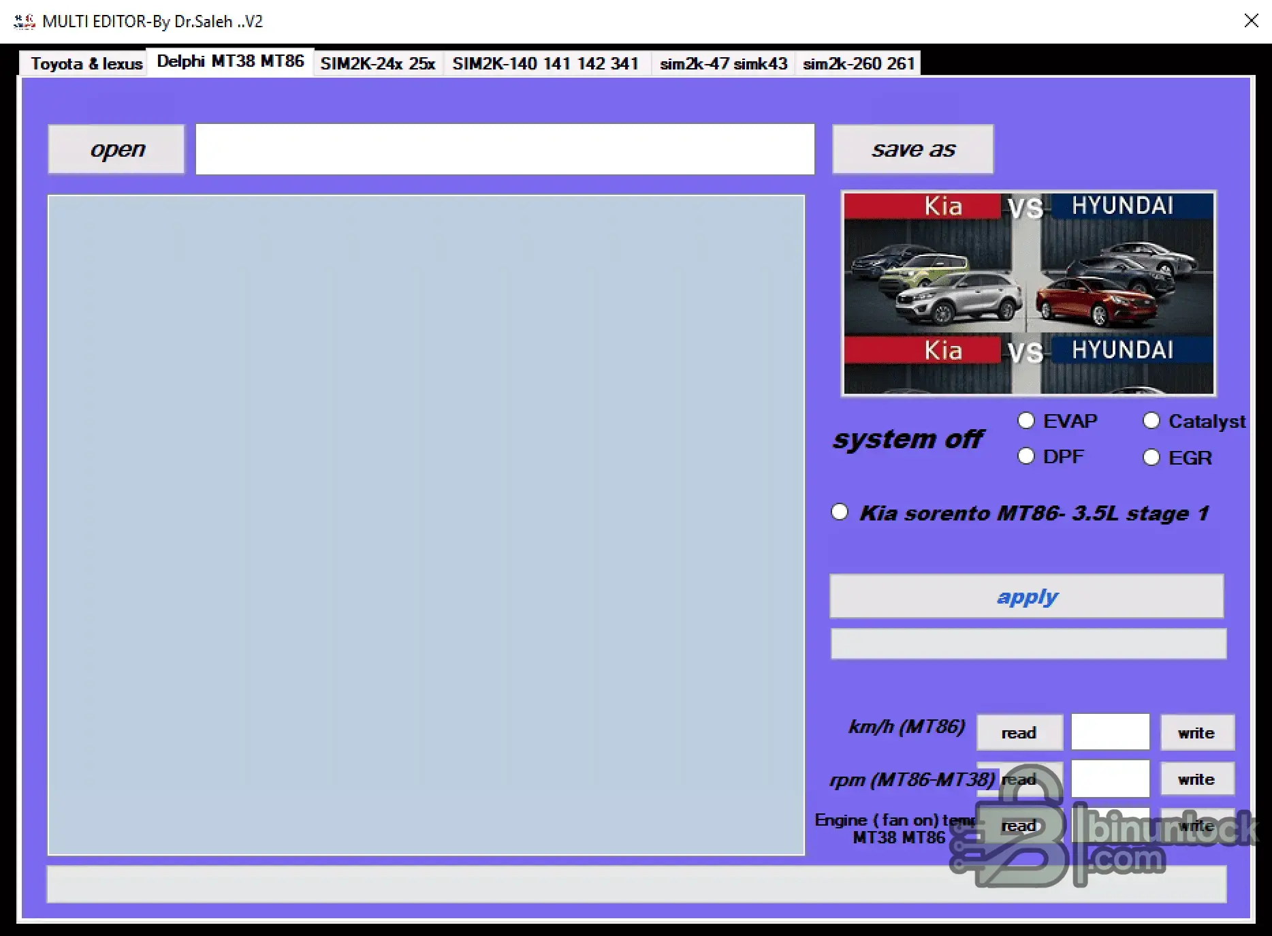The height and width of the screenshot is (936, 1272).
Task: Click the "km/h (MT86)" label
Action: (x=906, y=727)
